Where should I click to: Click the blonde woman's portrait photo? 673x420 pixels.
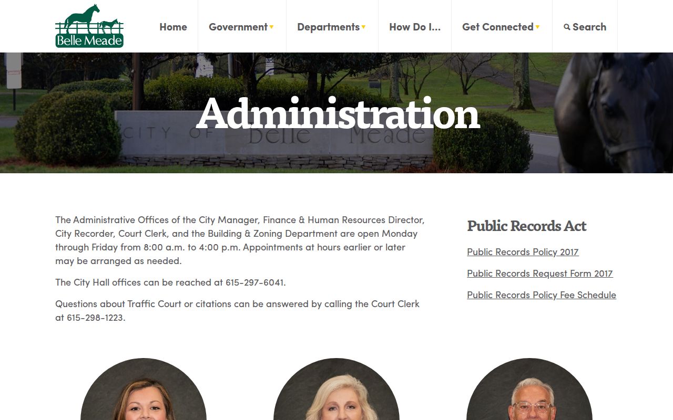[x=336, y=389]
